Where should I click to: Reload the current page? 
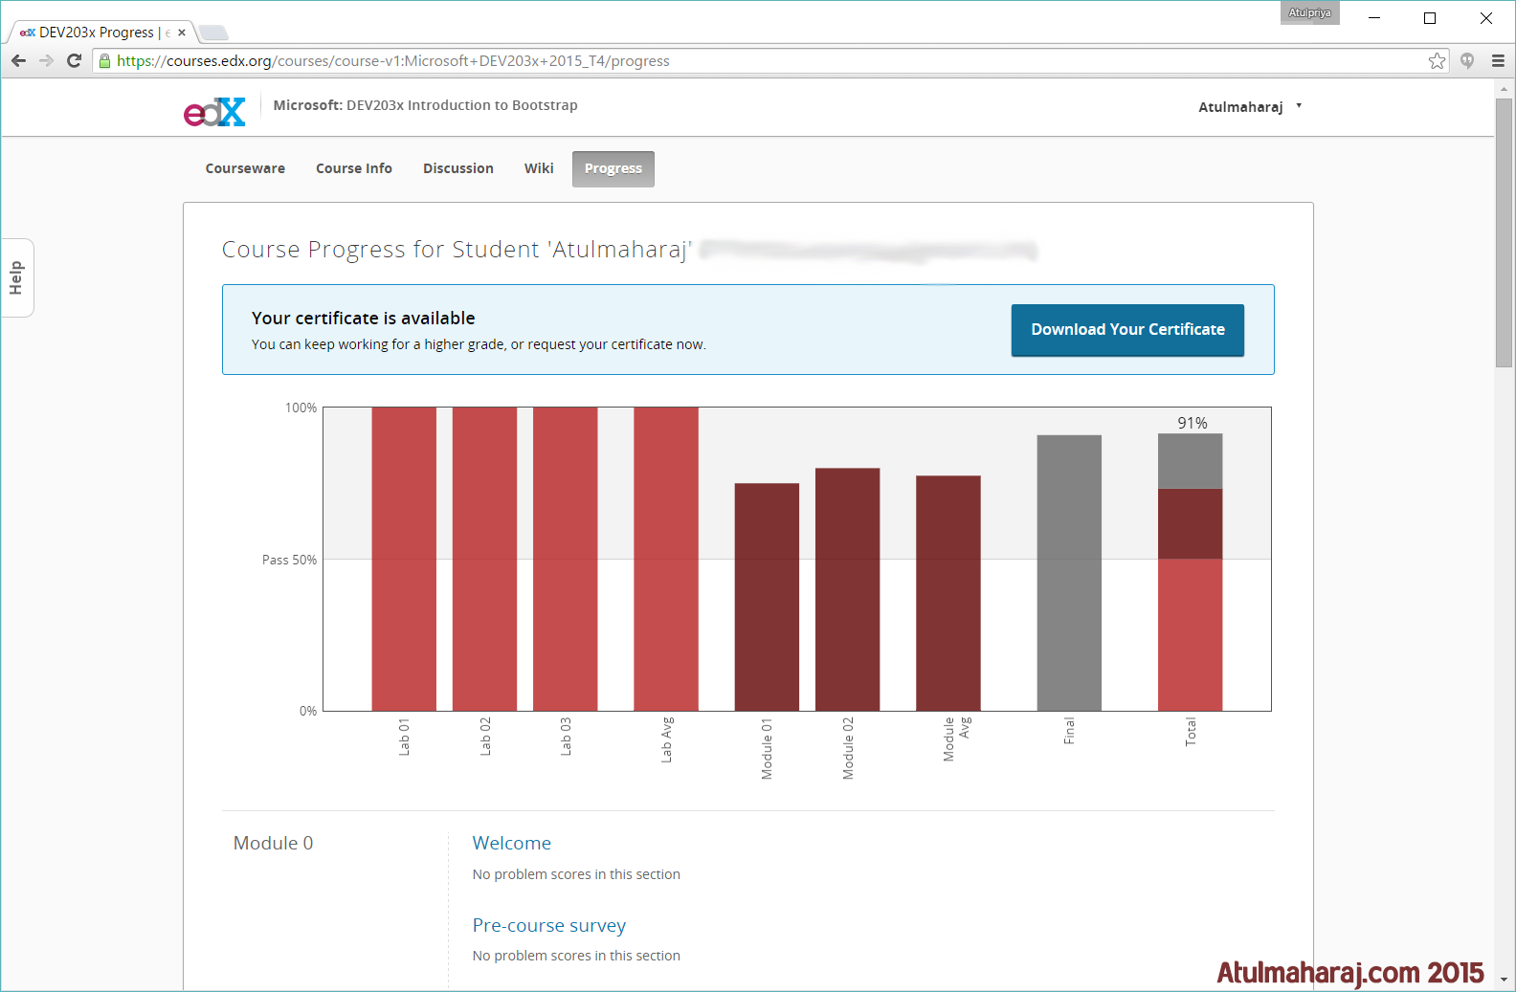(x=74, y=60)
